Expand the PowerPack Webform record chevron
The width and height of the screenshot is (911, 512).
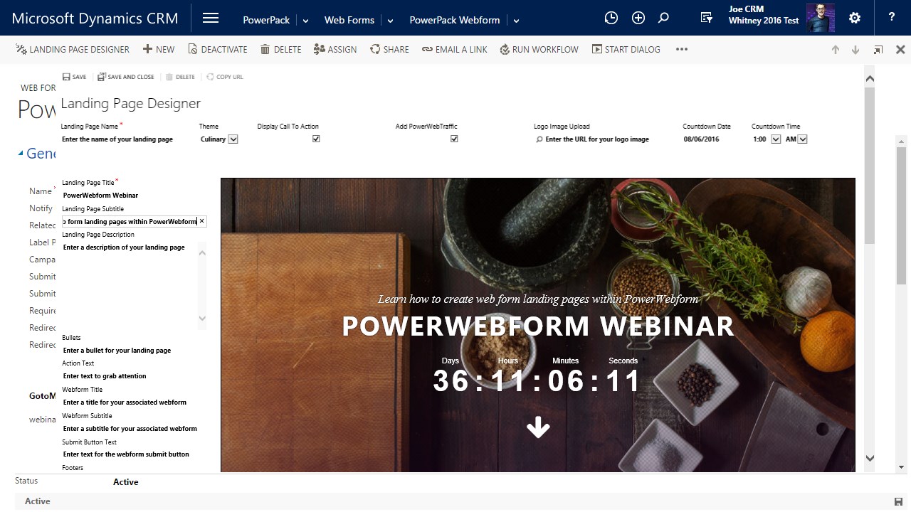(x=516, y=21)
